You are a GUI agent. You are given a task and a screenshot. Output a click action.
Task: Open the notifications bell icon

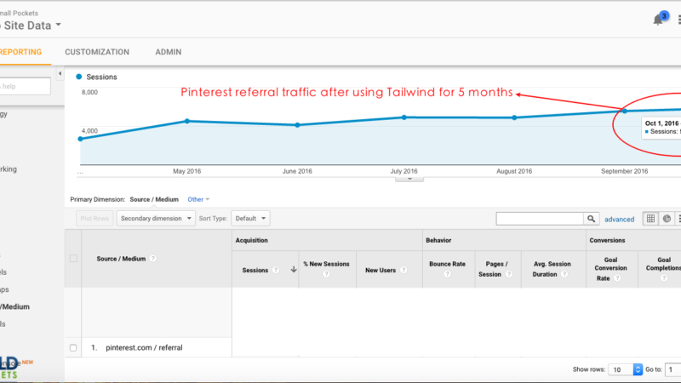658,20
